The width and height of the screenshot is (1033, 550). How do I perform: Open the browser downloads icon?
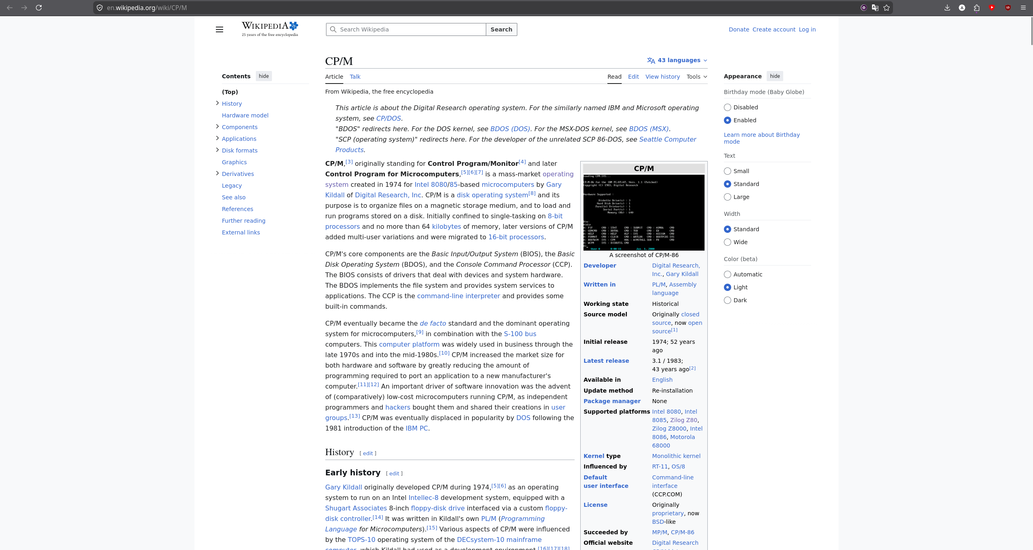click(x=947, y=8)
